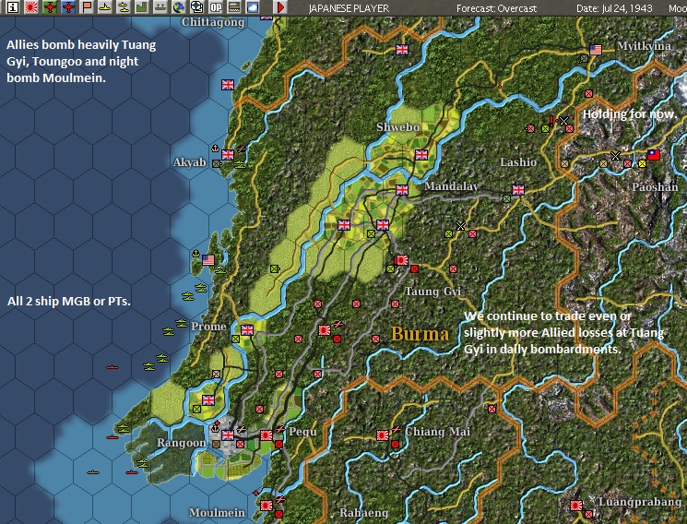Click the Date: Jul 24, 1943 text
Image resolution: width=687 pixels, height=524 pixels.
click(x=614, y=8)
